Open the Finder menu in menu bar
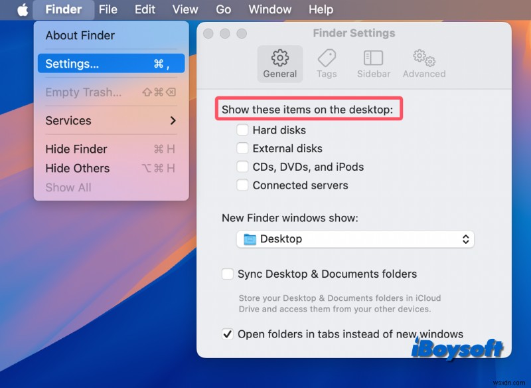The image size is (531, 388). point(63,9)
